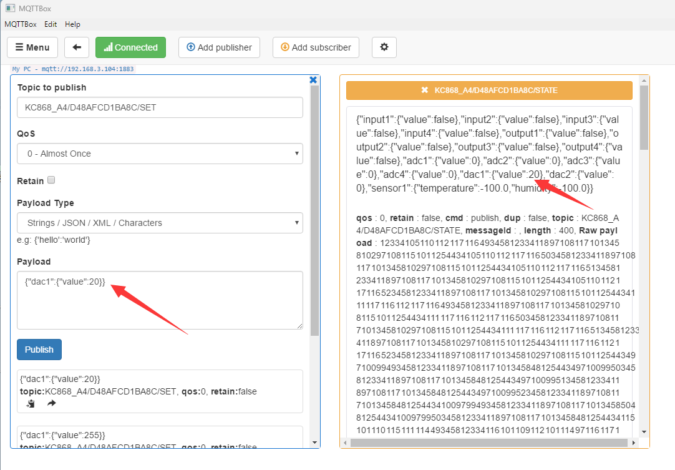Click the Publish button
675x470 pixels.
coord(39,350)
